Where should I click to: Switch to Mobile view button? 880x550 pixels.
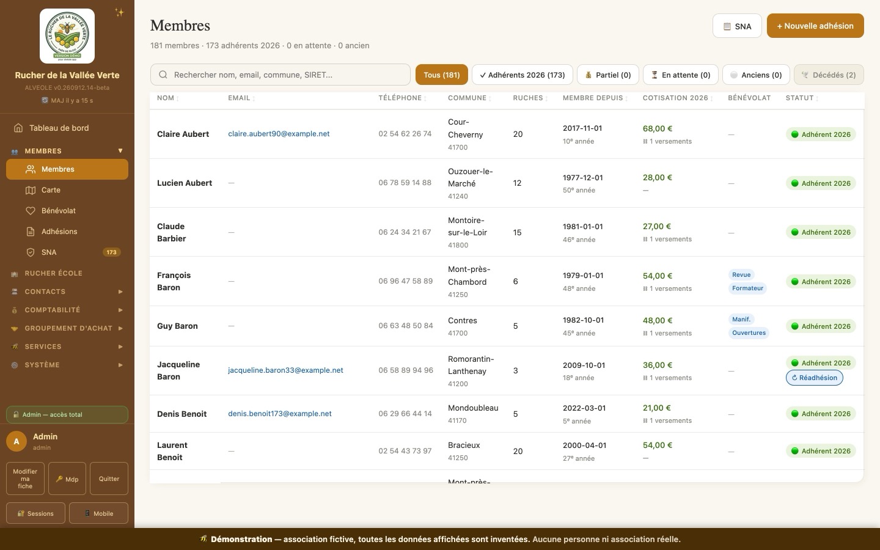[x=99, y=513]
